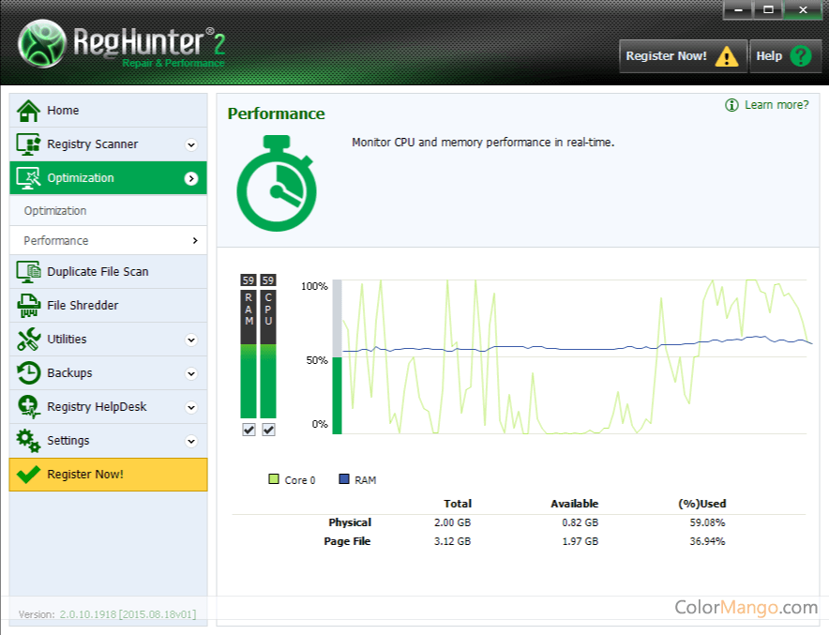Select the Optimization sub-item
The height and width of the screenshot is (635, 829).
point(109,210)
